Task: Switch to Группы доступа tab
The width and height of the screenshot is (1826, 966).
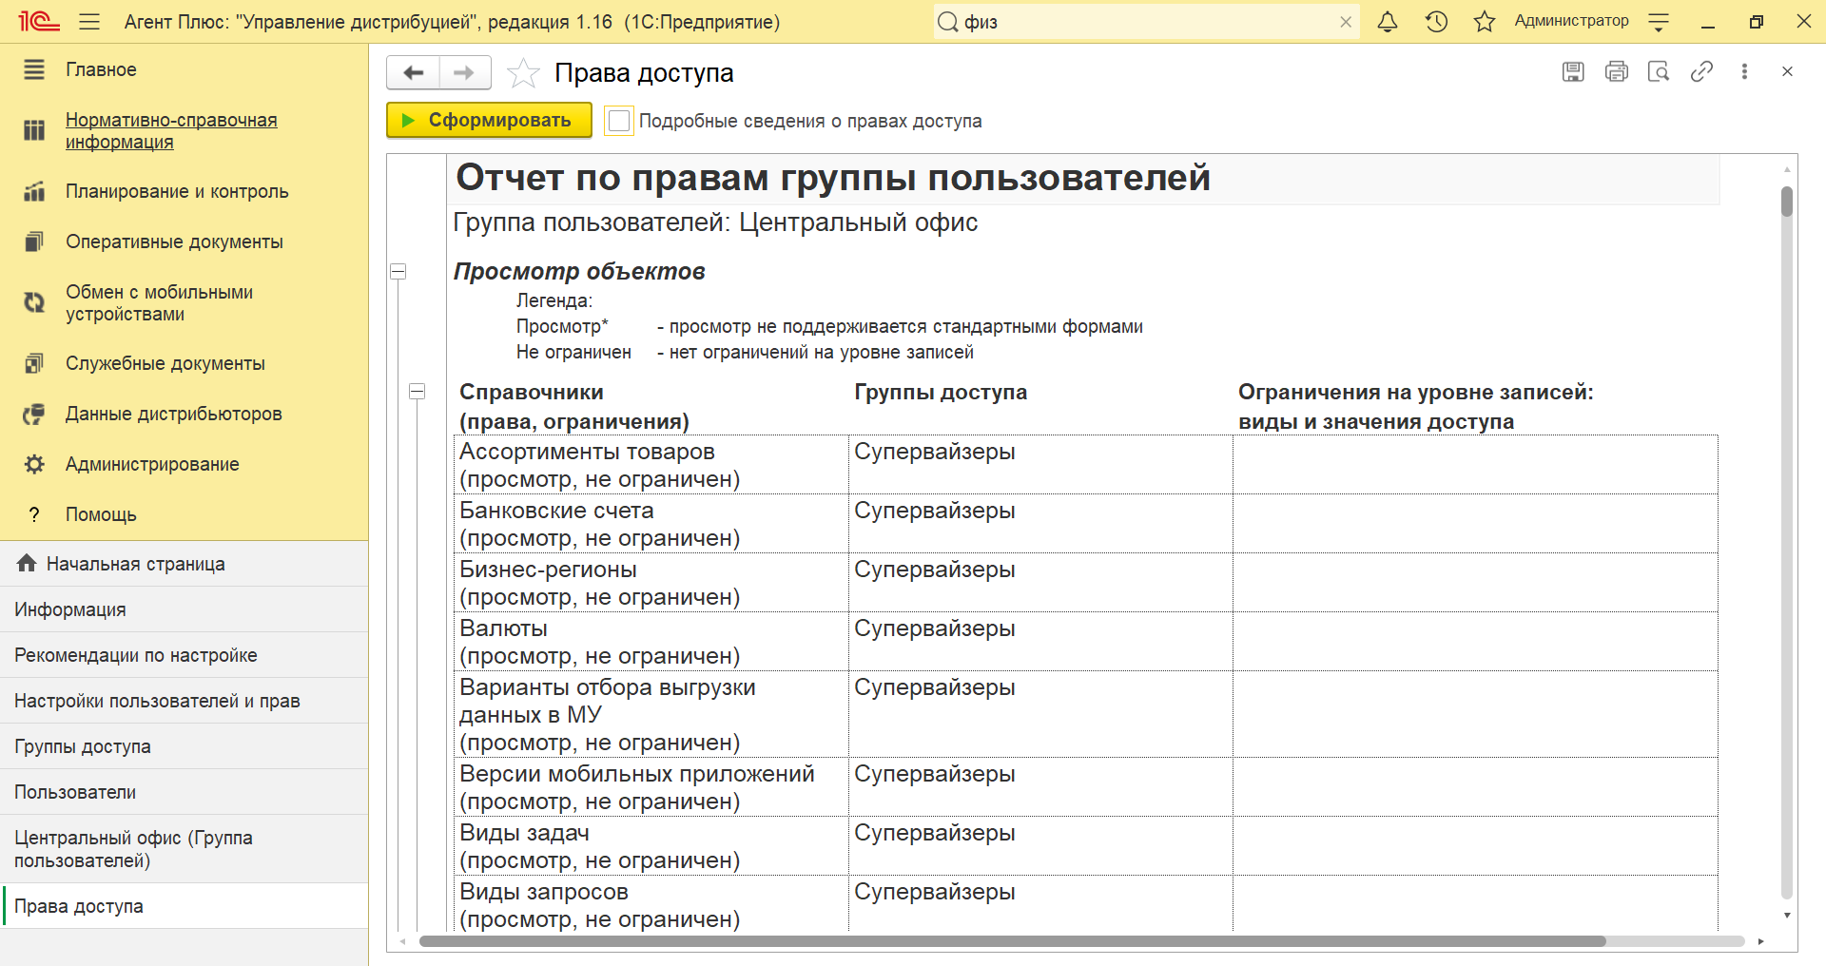Action: point(185,746)
